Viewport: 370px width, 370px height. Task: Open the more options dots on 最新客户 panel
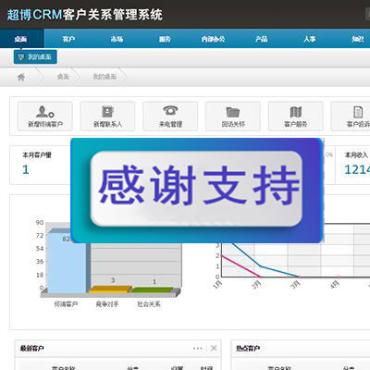coord(198,348)
